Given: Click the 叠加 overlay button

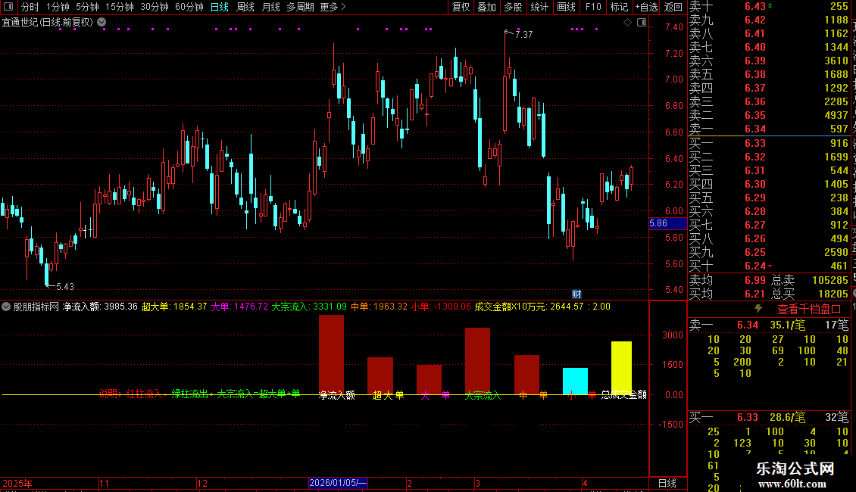Looking at the screenshot, I should pos(486,7).
